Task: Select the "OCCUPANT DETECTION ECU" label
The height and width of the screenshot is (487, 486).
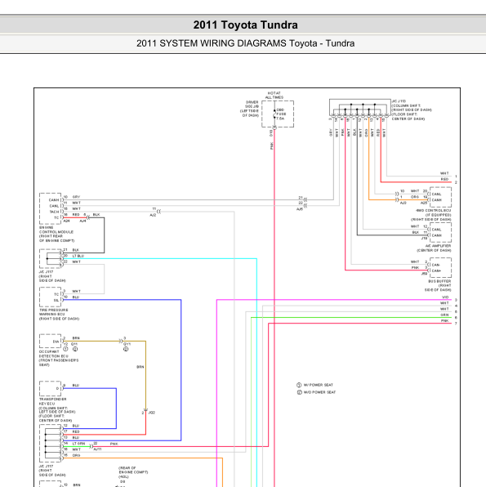Action: pyautogui.click(x=53, y=354)
